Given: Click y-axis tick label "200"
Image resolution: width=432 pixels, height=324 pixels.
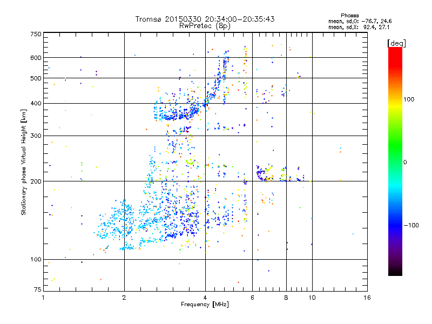Looking at the screenshot, I should coord(36,181).
